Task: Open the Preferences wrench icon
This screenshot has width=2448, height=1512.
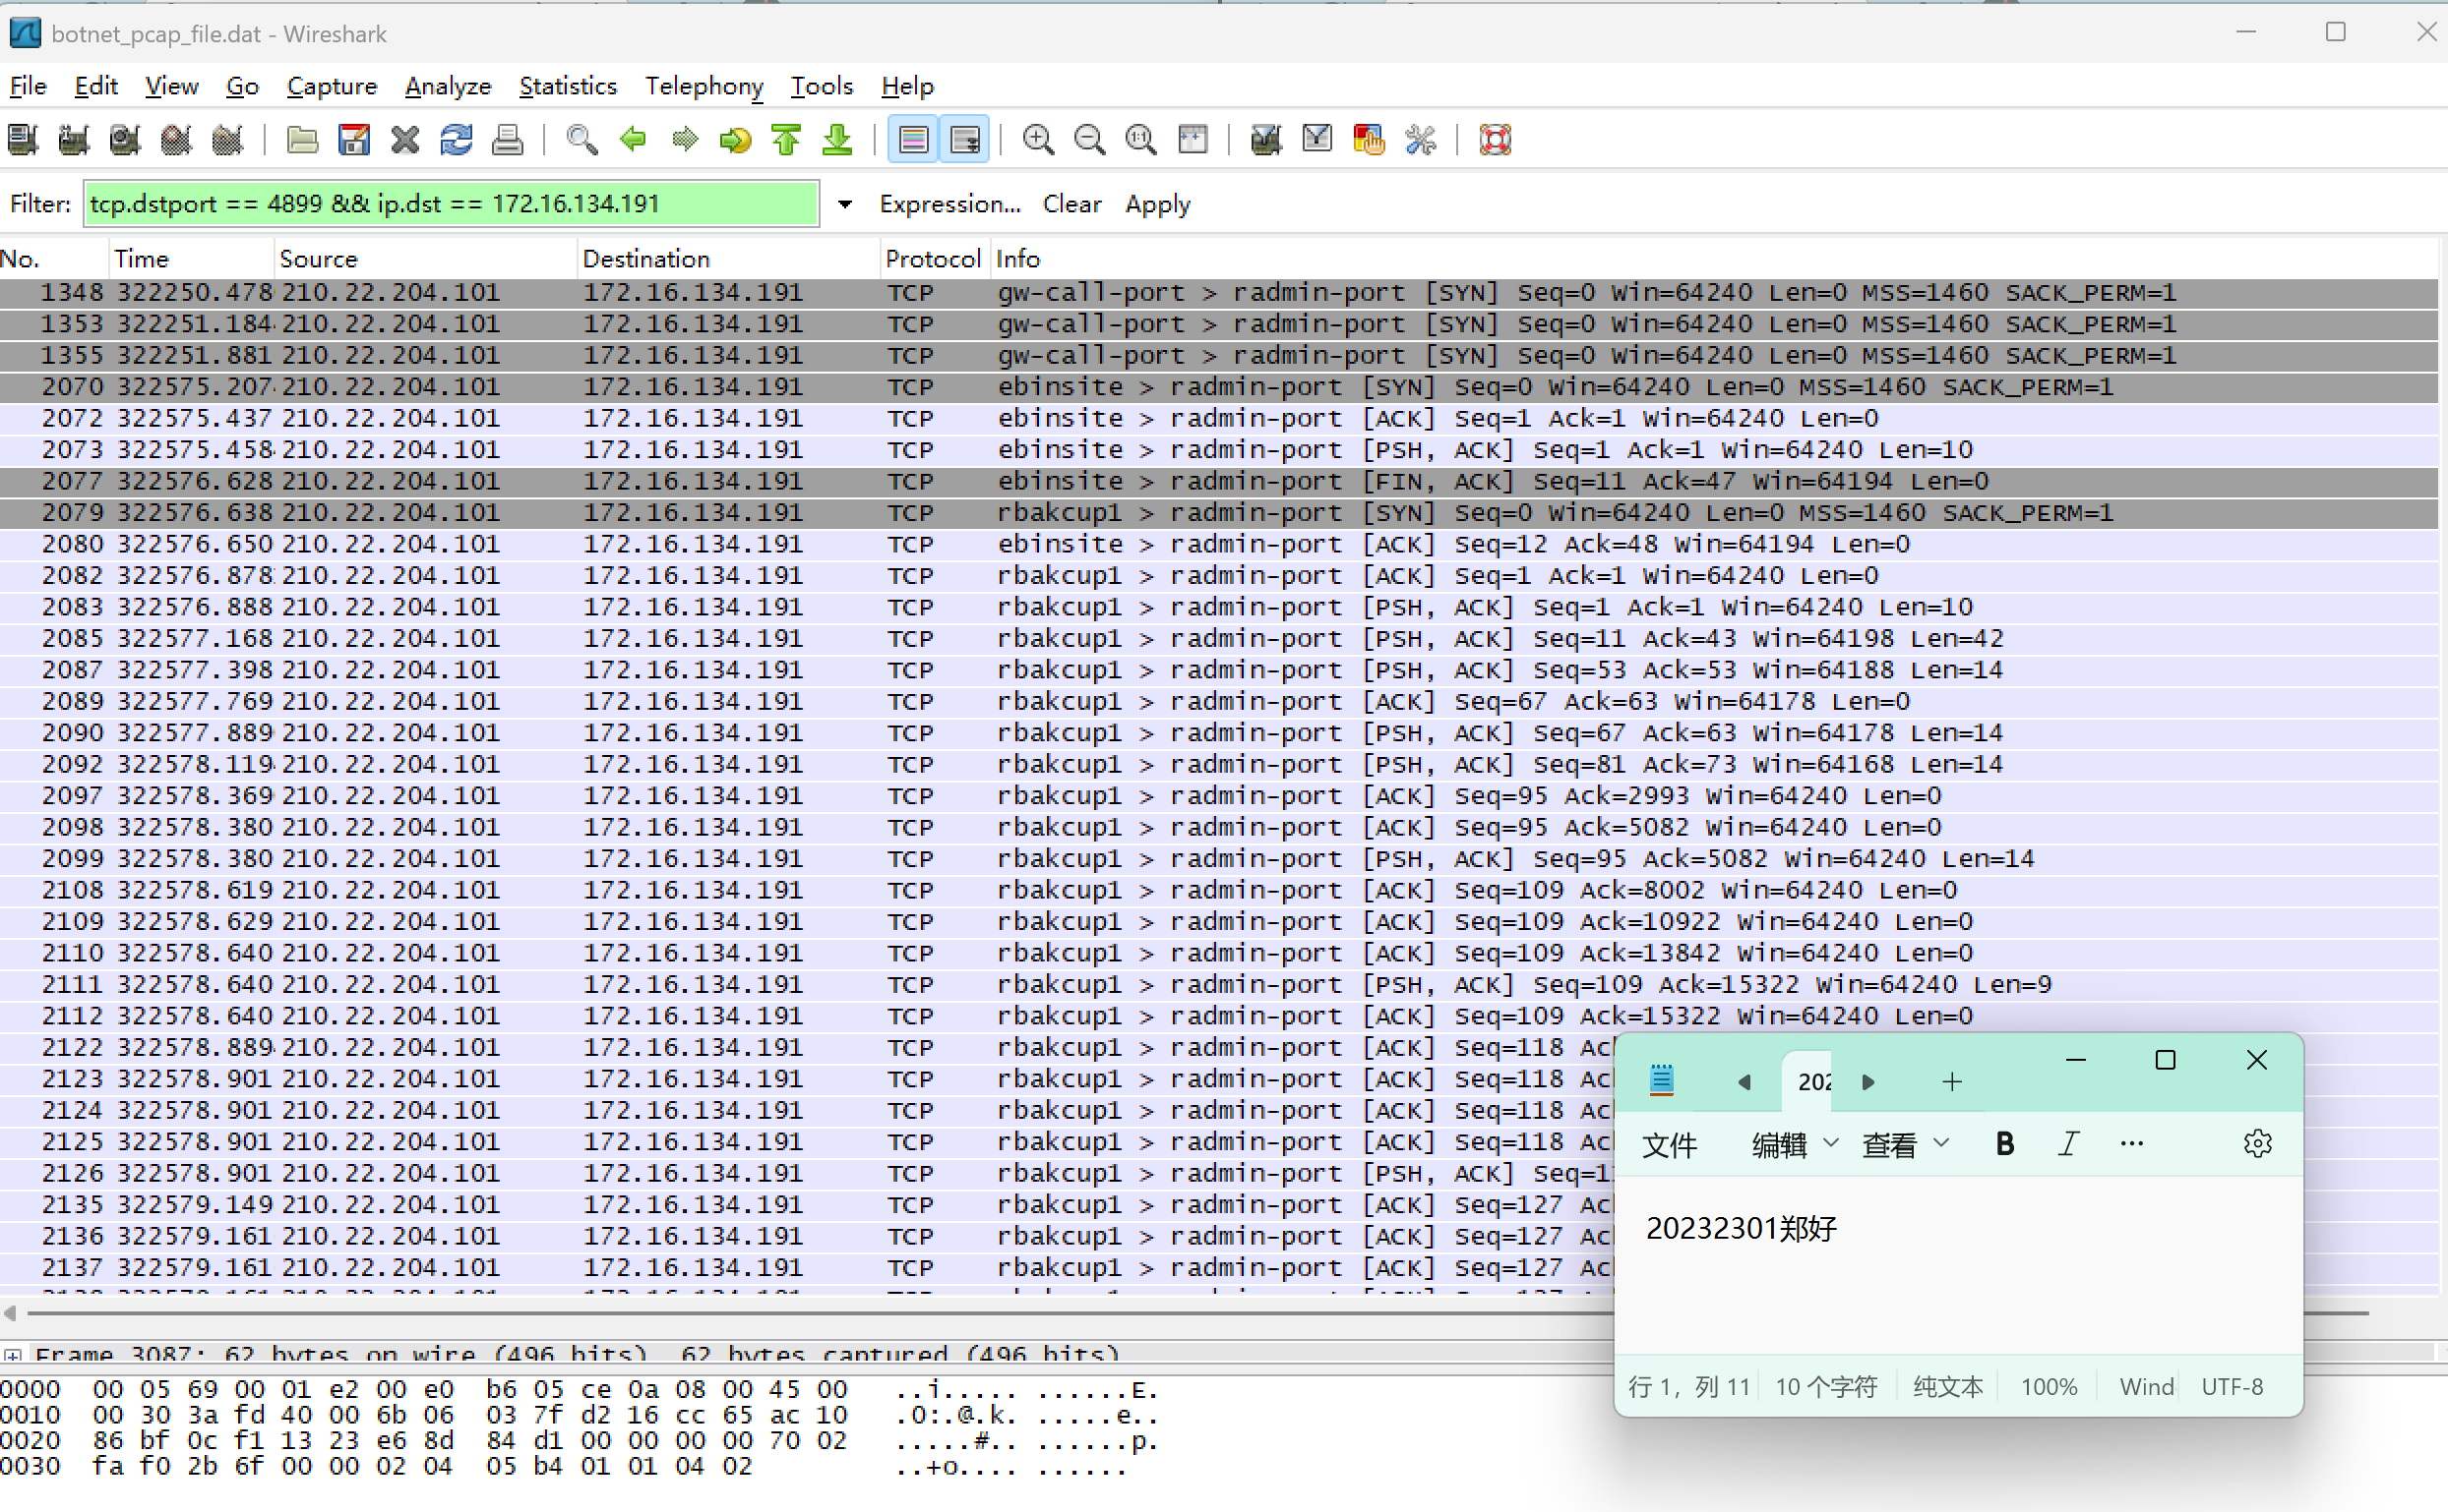Action: pos(1420,140)
